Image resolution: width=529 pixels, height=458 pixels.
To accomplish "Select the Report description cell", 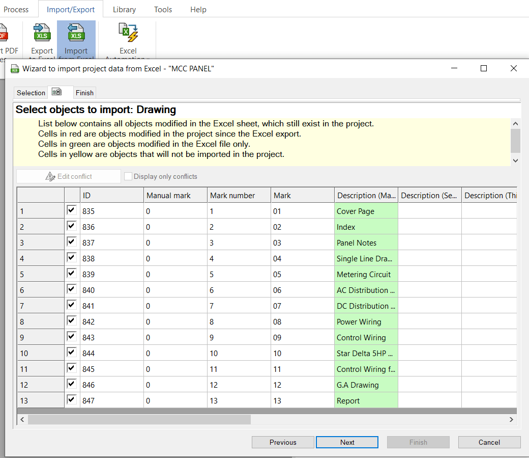I will [x=366, y=400].
